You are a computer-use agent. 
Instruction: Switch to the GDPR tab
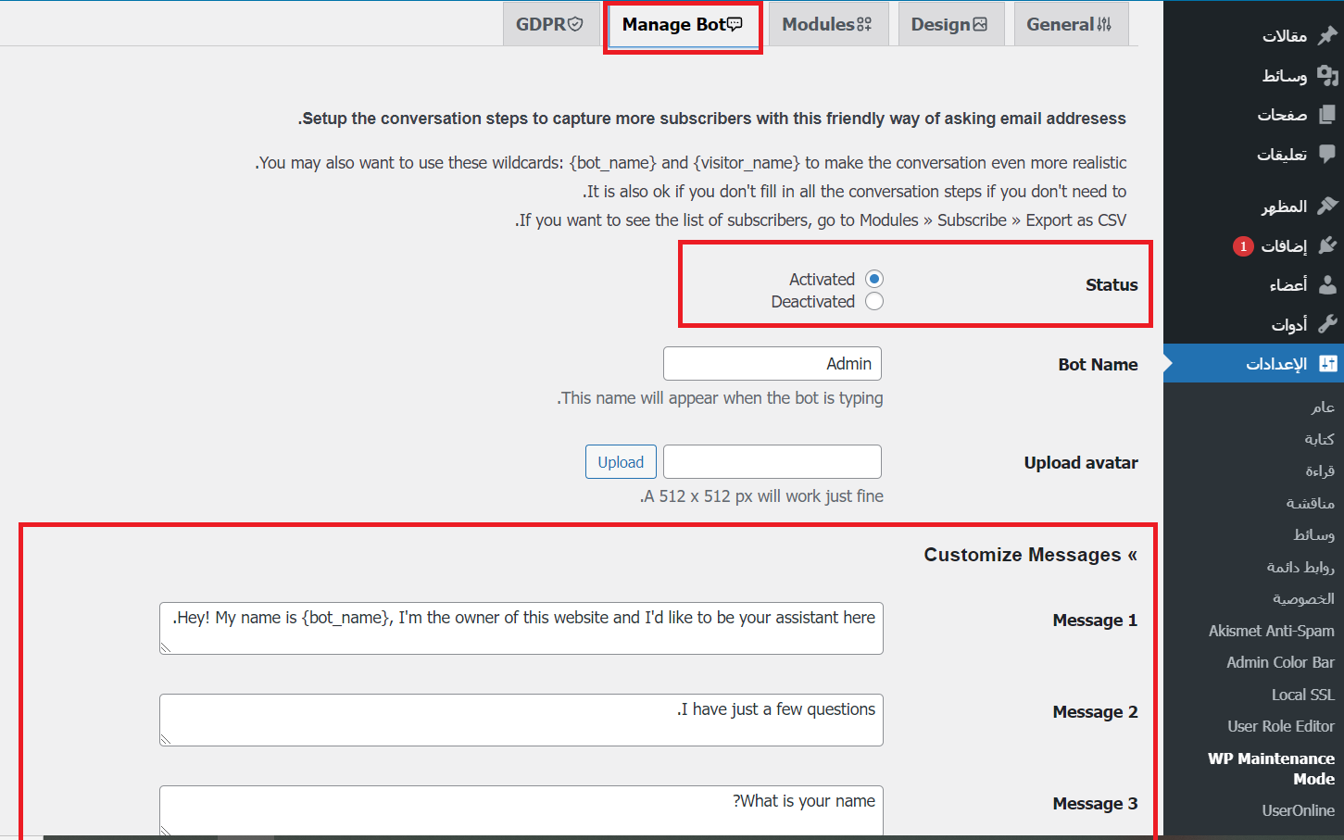tap(549, 25)
